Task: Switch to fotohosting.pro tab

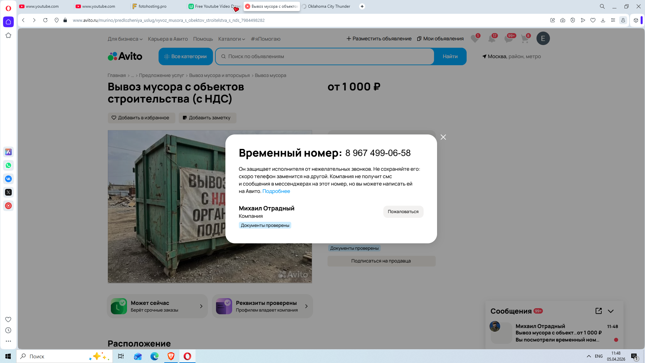Action: pos(152,6)
